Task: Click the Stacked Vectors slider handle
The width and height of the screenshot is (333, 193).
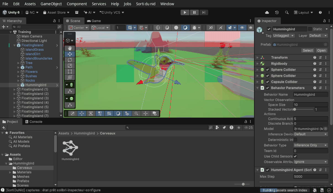Action: pyautogui.click(x=295, y=109)
